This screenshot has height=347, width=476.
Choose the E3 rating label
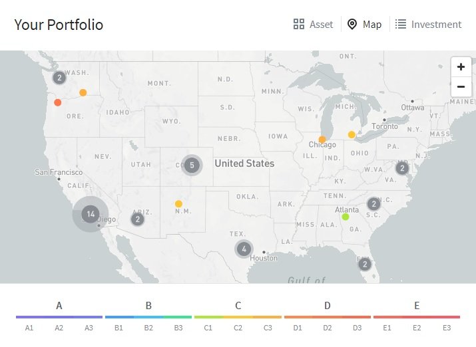coord(447,328)
